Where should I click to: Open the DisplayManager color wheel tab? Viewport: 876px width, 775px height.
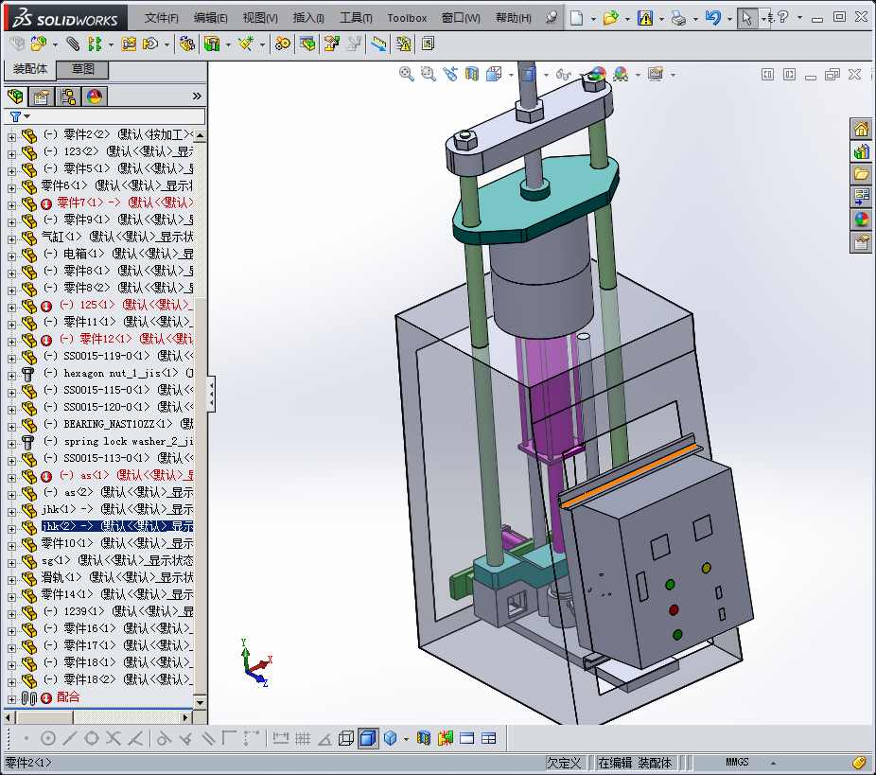(x=94, y=97)
